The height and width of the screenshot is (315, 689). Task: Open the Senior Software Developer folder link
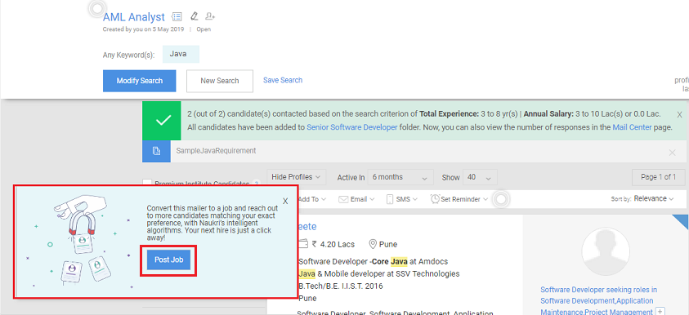point(352,127)
